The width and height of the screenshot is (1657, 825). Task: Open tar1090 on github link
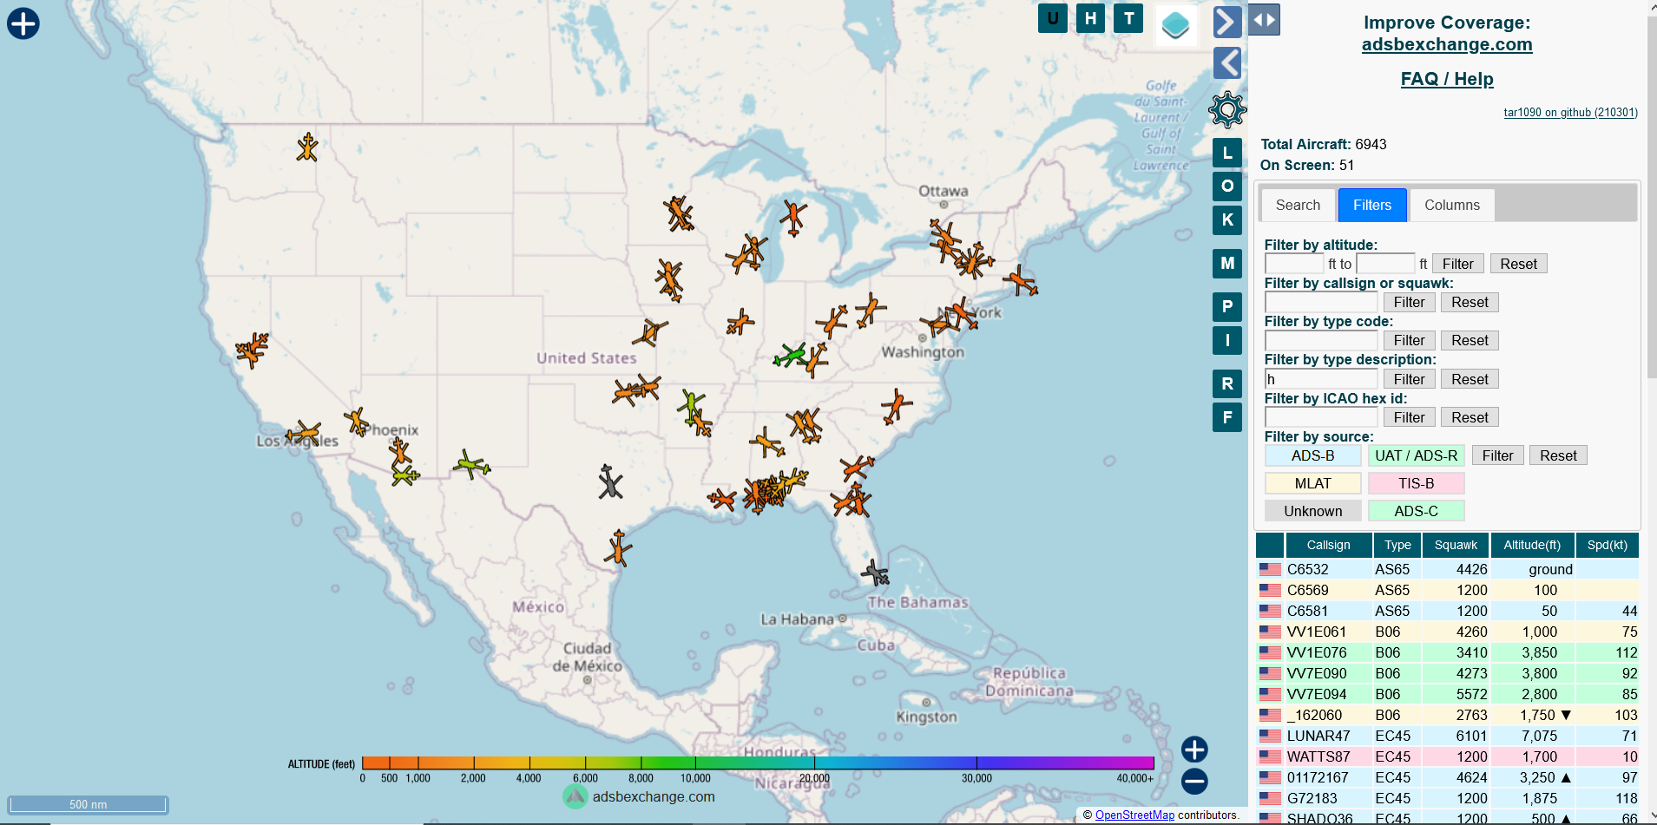(1570, 113)
